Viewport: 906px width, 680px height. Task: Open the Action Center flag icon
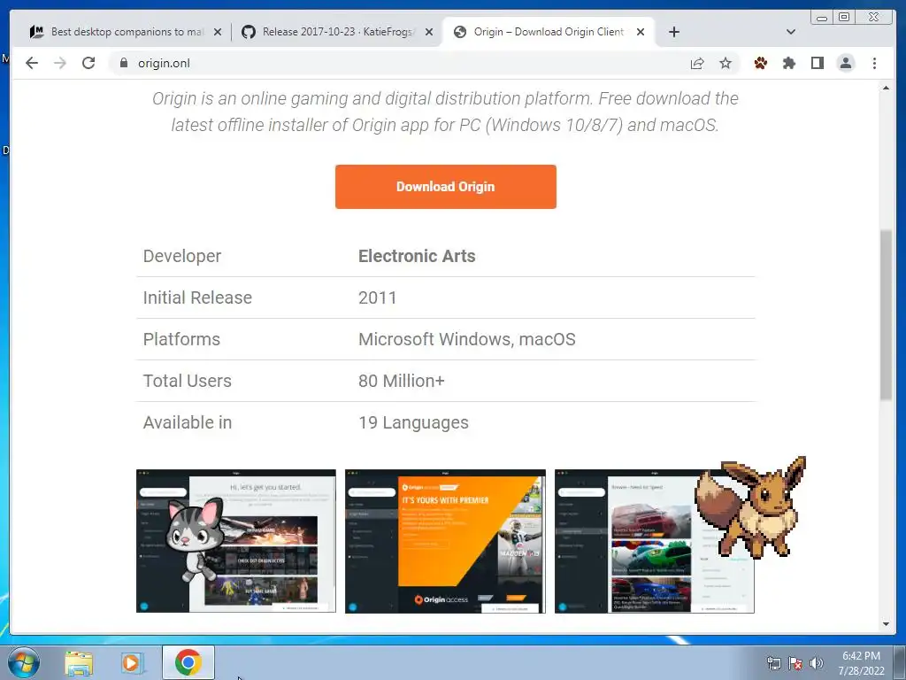pyautogui.click(x=795, y=663)
